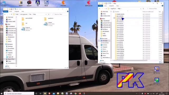Expand address bar history in right window
Screen dimensions: 169x95
pos(141,9)
